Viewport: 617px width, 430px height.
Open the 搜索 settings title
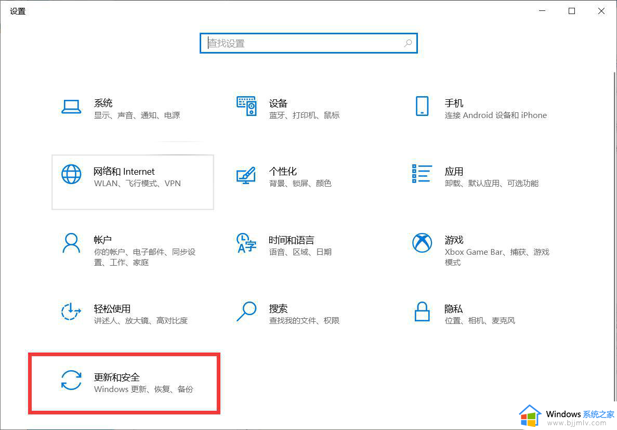click(x=278, y=308)
